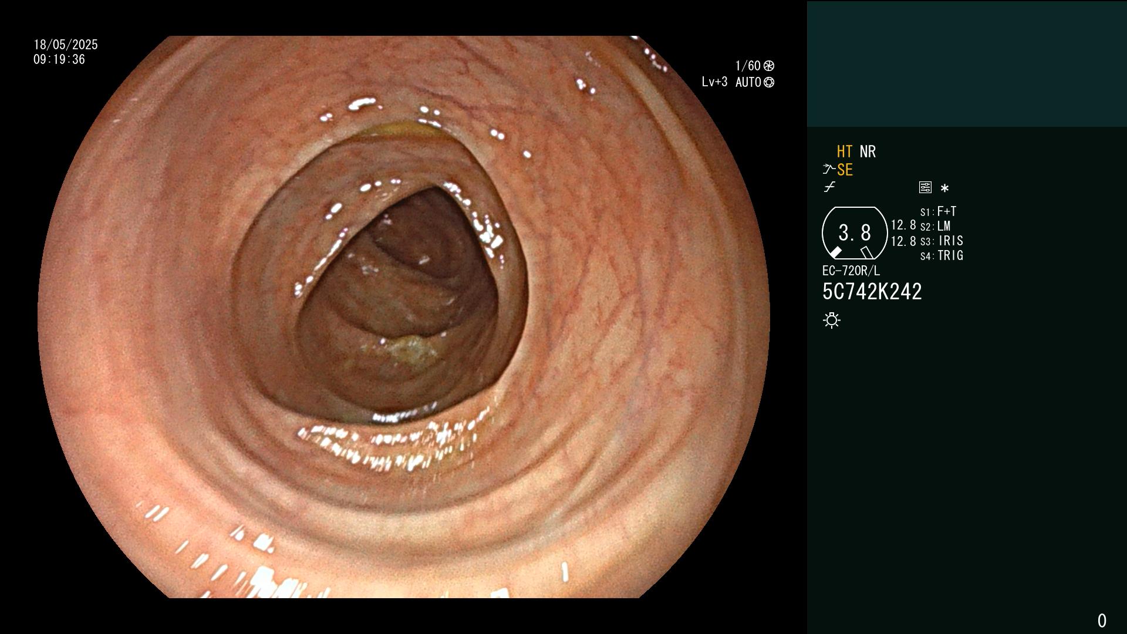Viewport: 1127px width, 634px height.
Task: Open the settings sliders icon
Action: 925,187
